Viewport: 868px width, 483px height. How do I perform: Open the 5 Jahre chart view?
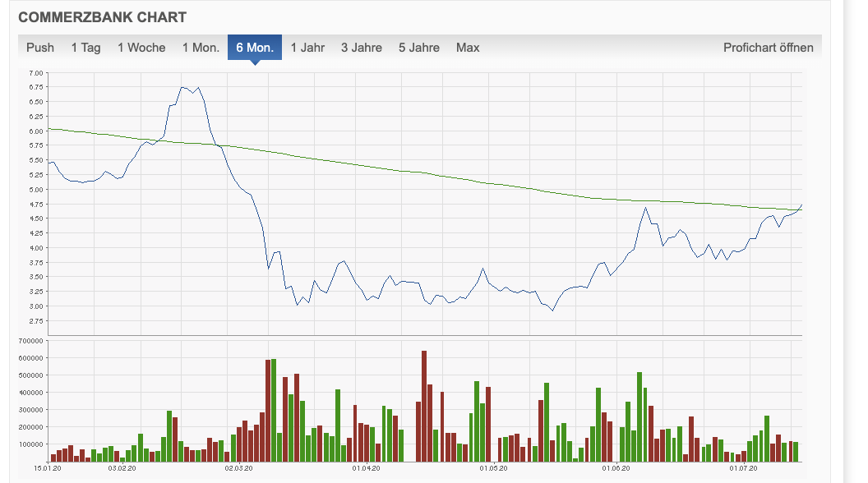[x=419, y=48]
